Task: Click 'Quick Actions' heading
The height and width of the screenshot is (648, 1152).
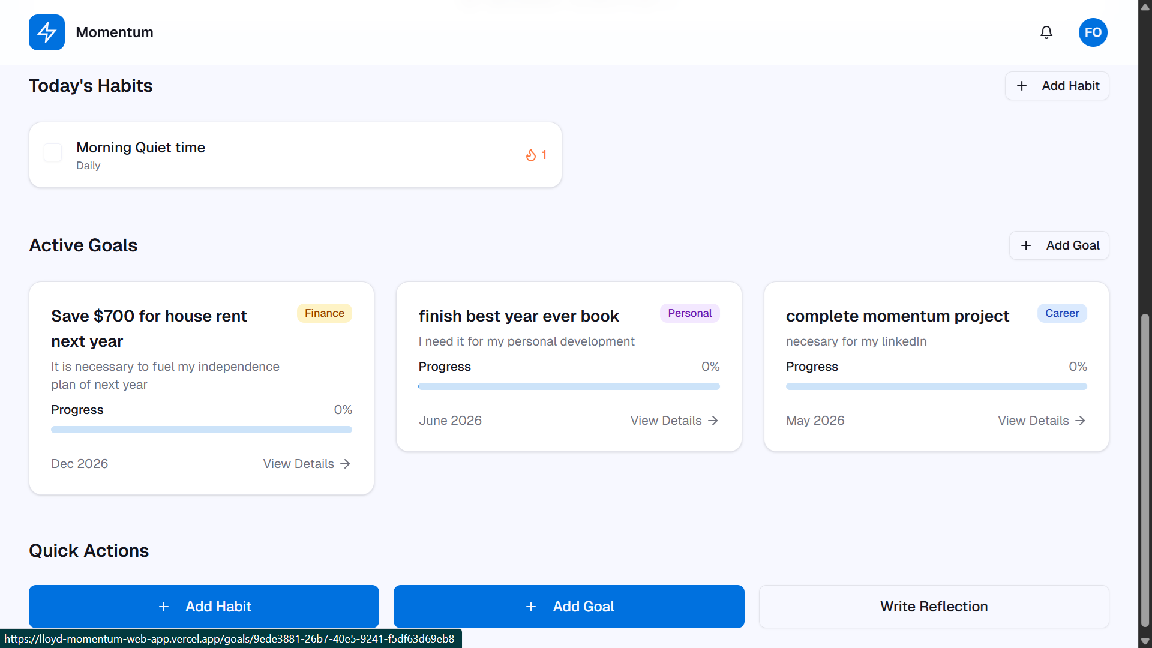Action: pos(89,551)
